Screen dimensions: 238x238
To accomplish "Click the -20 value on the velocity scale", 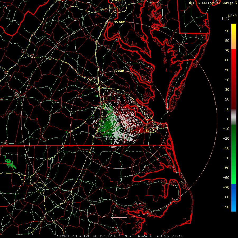I will click(226, 138).
